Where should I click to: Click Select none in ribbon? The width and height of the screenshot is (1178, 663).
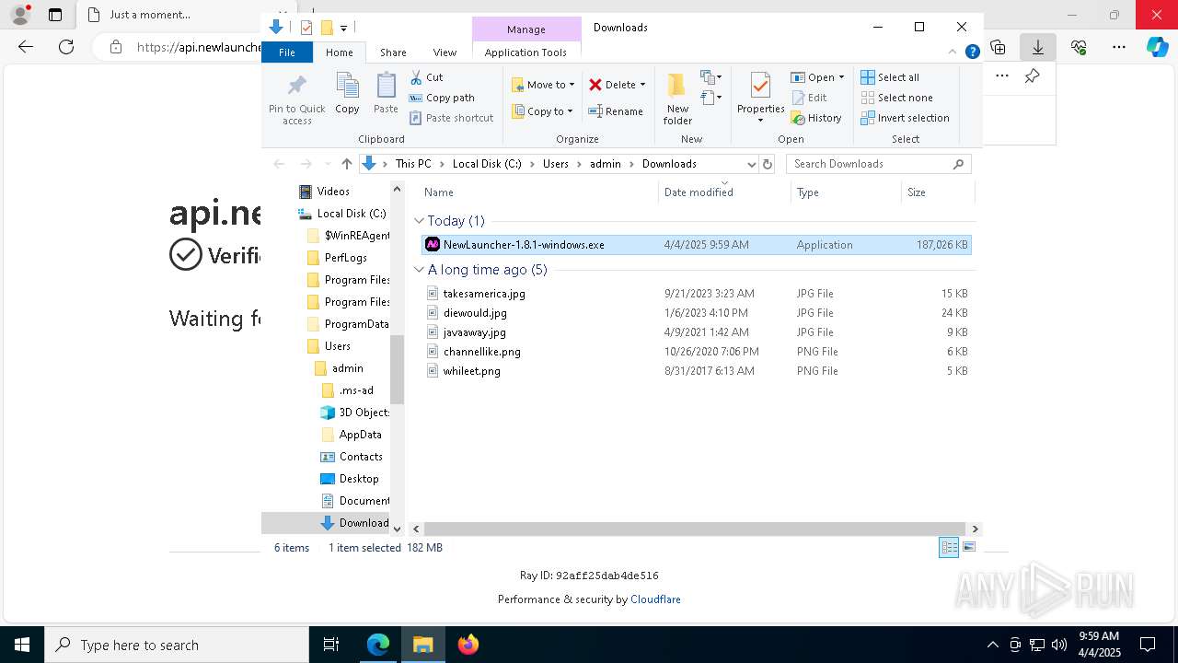point(896,98)
